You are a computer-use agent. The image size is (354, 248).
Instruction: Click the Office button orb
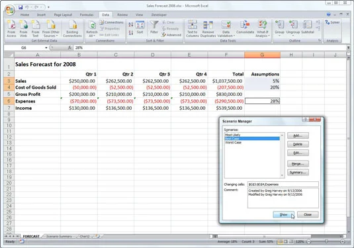pos(10,10)
